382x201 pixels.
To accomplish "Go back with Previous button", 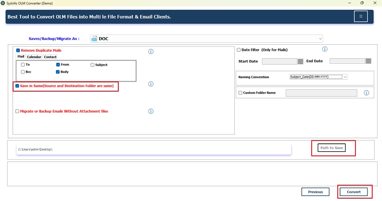I will point(315,192).
